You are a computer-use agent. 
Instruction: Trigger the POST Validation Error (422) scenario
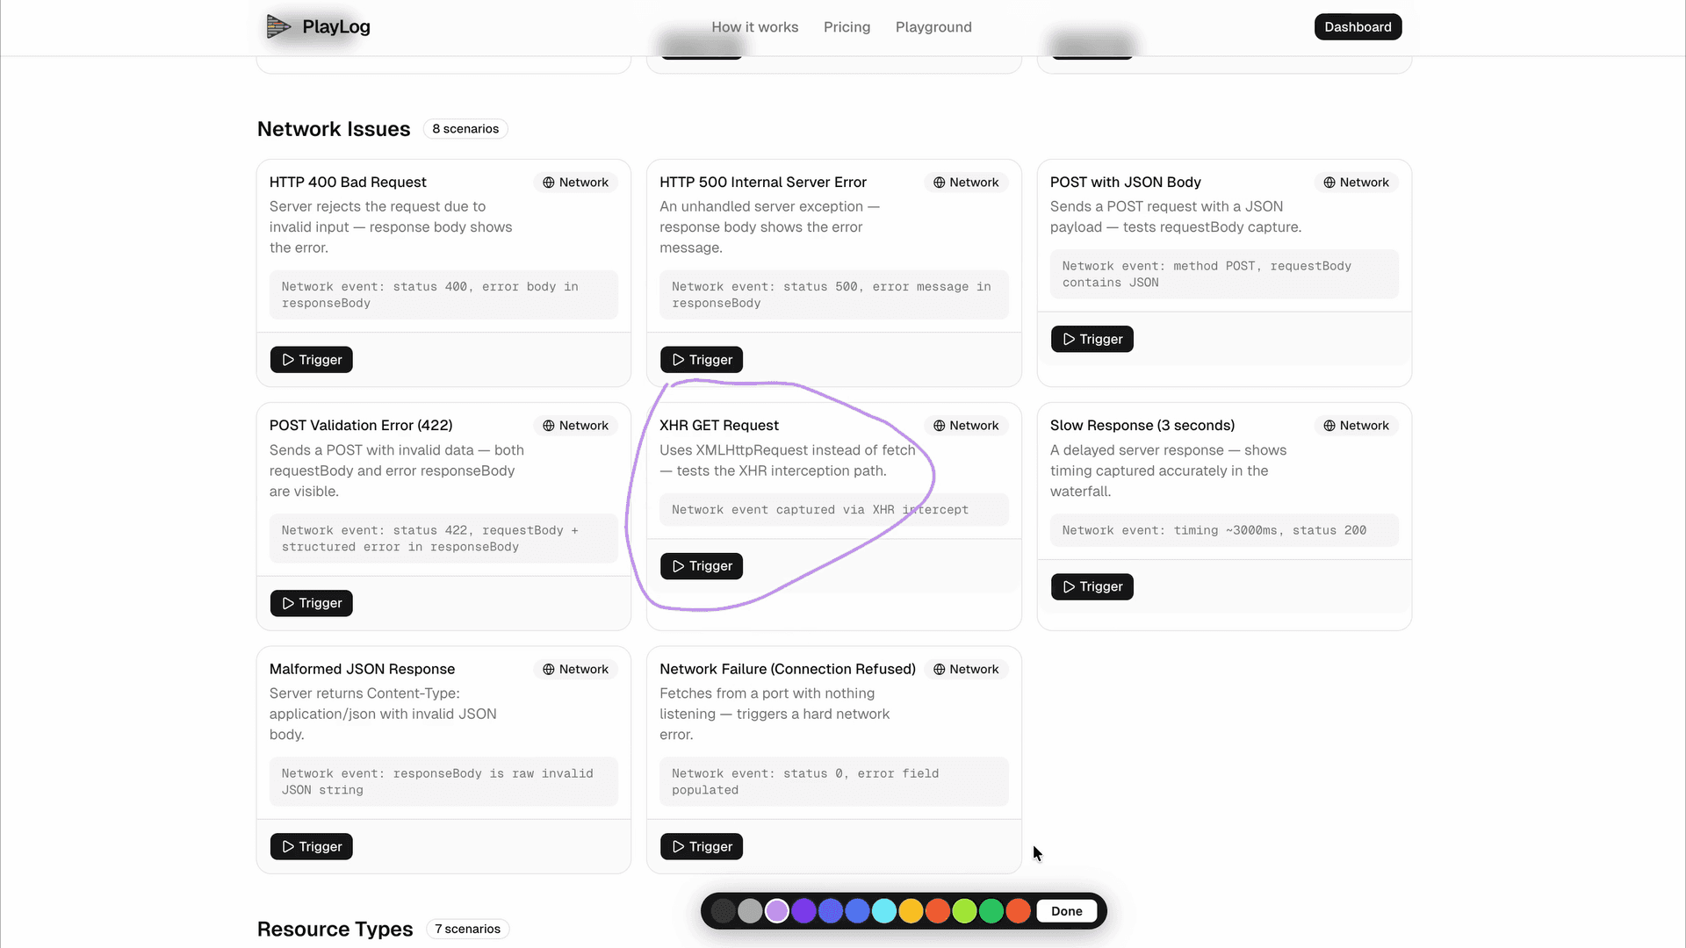click(x=311, y=603)
